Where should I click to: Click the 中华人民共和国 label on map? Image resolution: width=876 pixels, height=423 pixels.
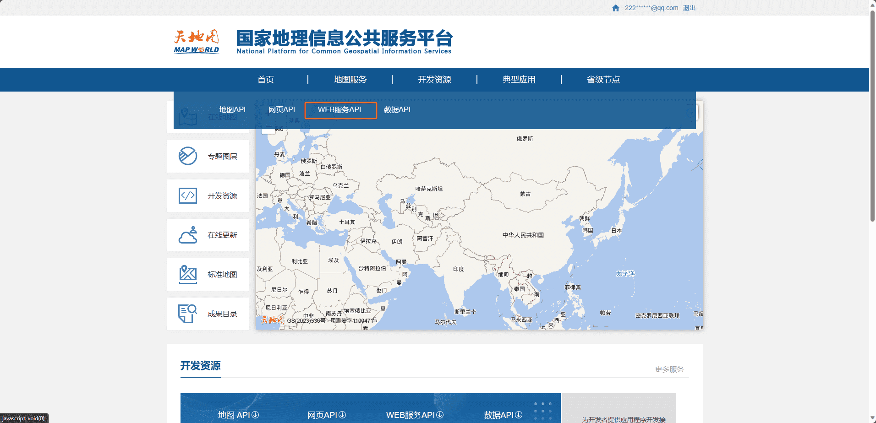(x=523, y=235)
